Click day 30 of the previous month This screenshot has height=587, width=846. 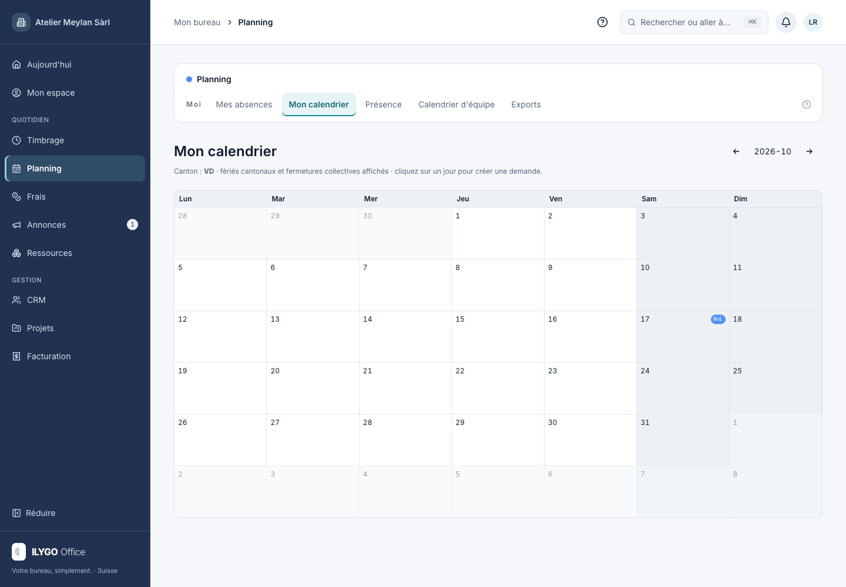point(405,233)
